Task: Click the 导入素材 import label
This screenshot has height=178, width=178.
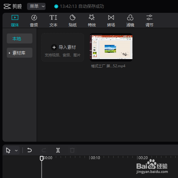Action: (x=67, y=47)
